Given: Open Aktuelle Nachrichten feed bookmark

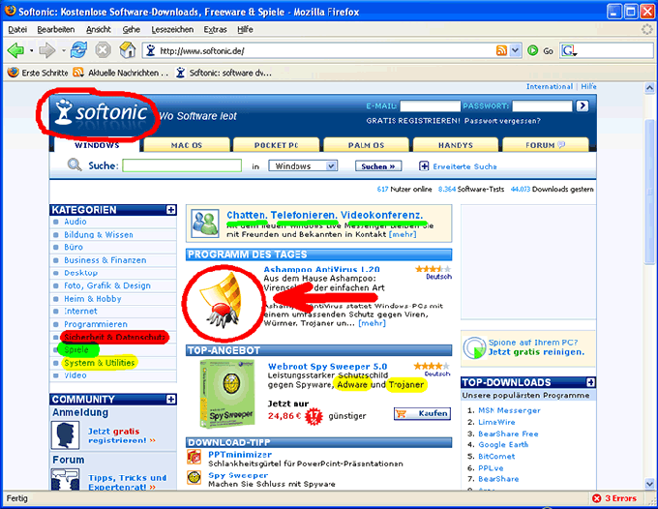Looking at the screenshot, I should click(x=120, y=73).
